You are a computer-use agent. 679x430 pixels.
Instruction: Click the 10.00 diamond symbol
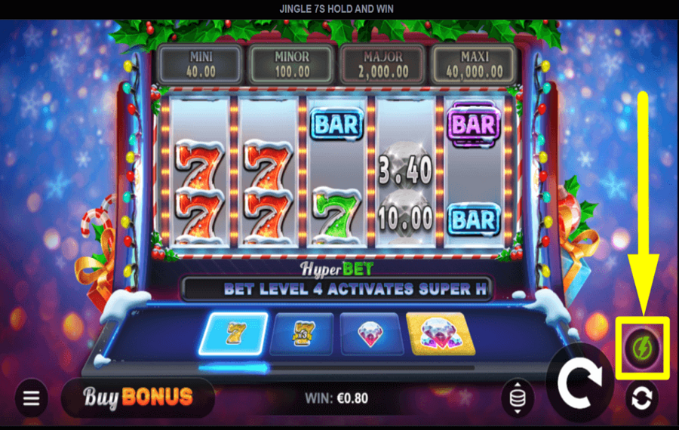click(x=405, y=217)
